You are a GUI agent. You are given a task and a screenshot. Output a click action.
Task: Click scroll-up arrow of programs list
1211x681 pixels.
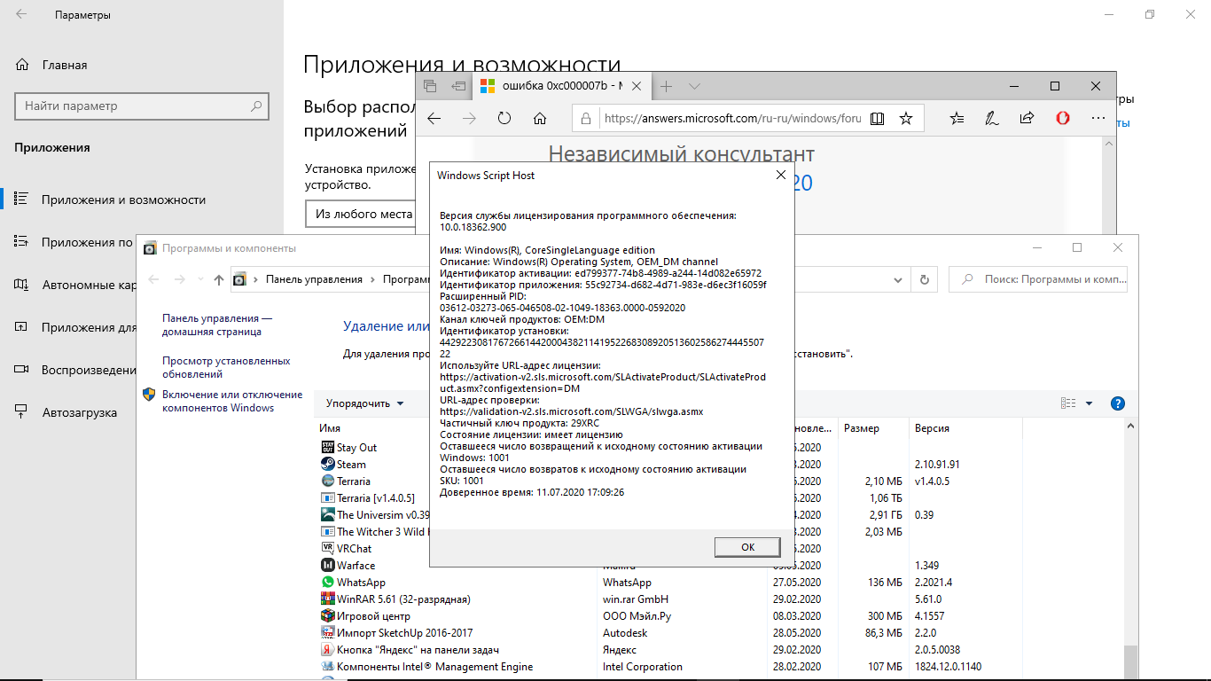point(1130,427)
